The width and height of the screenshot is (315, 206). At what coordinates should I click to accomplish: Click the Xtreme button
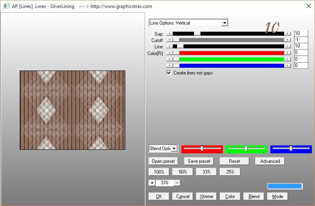pos(206,196)
